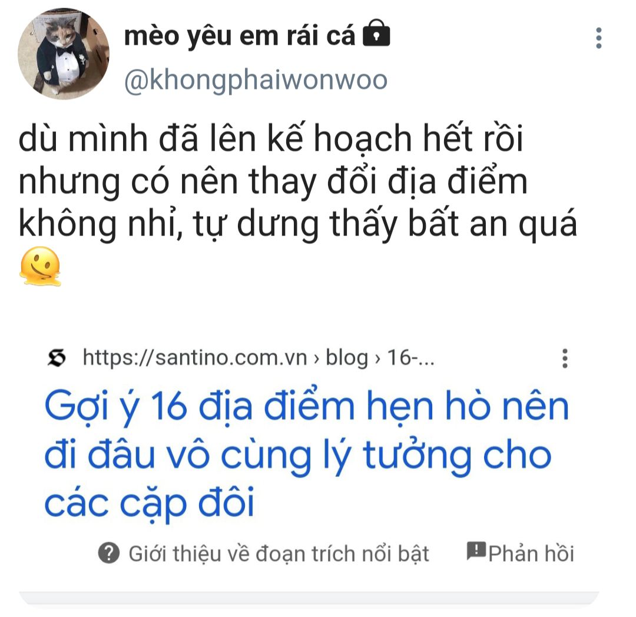The height and width of the screenshot is (617, 636).
Task: Open the @khongphaiwonwoo handle
Action: click(256, 80)
